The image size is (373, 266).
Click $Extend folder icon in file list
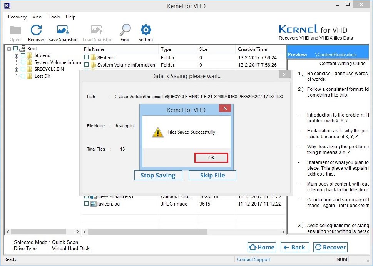[x=93, y=58]
